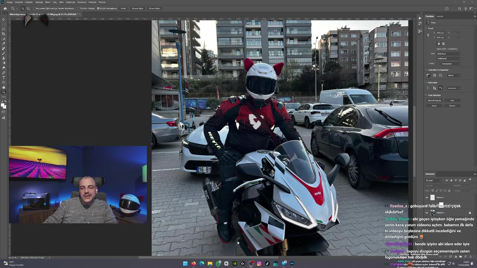Screen dimensions: 477x268
Task: Open Photoshop search icon at top right
Action: pos(459,8)
